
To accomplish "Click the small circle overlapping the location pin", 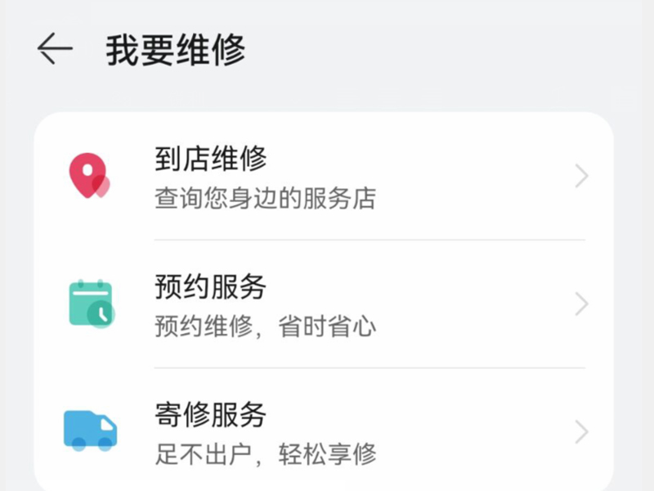I will pos(101,187).
